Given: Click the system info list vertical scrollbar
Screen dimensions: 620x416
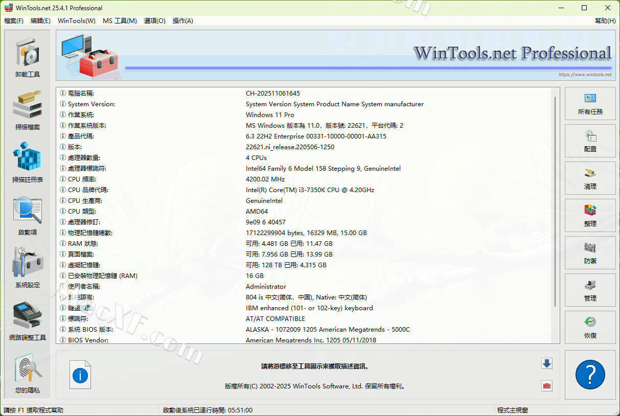Looking at the screenshot, I should click(x=556, y=204).
